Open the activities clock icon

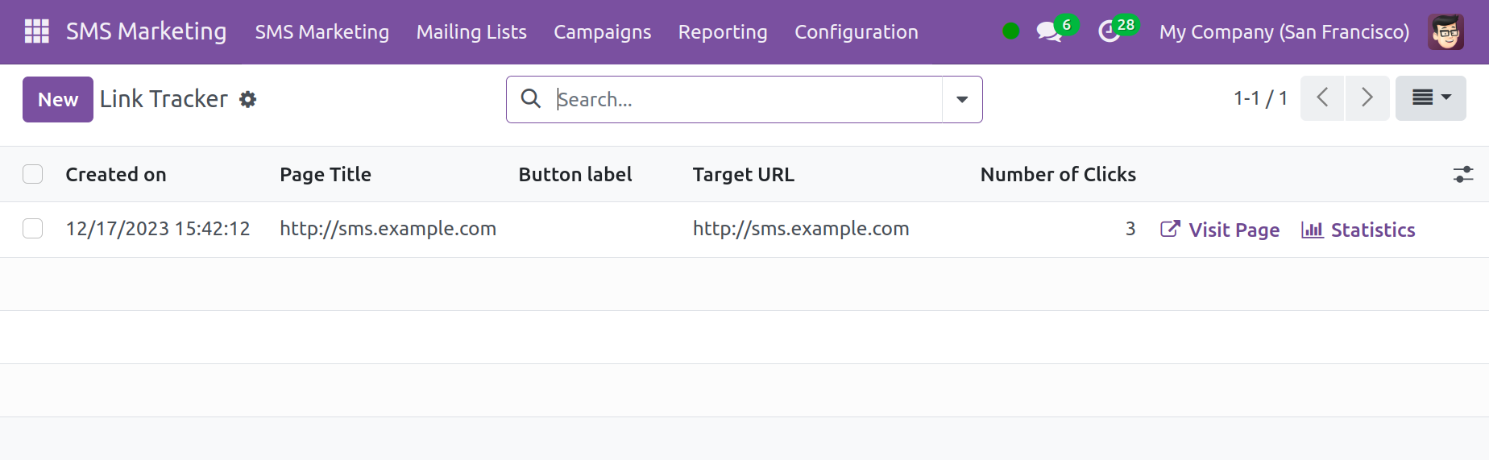pos(1109,32)
